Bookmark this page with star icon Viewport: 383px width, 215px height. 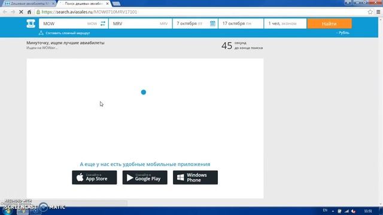coord(370,12)
